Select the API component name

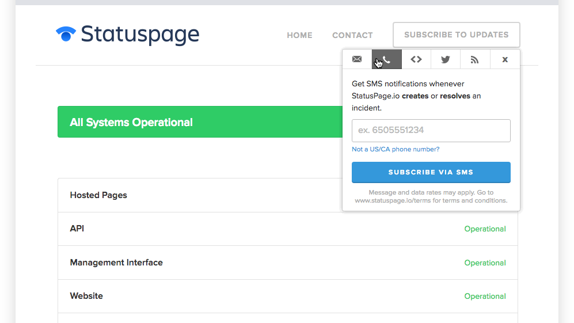click(x=77, y=229)
